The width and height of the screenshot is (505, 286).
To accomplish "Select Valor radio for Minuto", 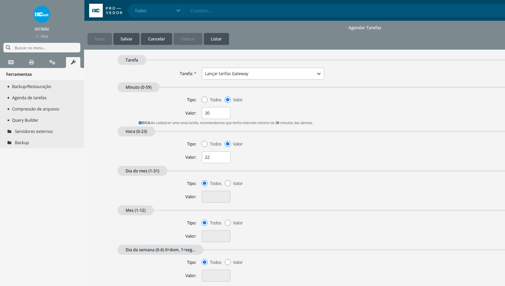I will [x=228, y=100].
